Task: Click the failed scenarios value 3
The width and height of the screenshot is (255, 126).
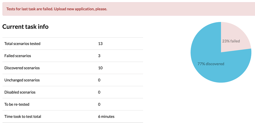Action: 99,56
